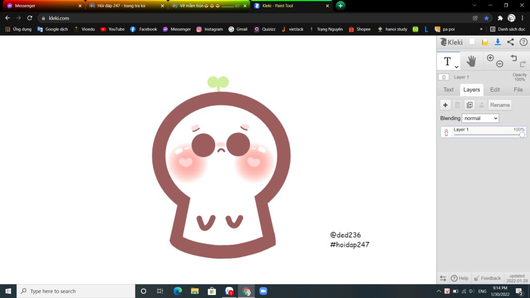The image size is (530, 298).
Task: Open the Quizizz bookmark
Action: tap(264, 29)
